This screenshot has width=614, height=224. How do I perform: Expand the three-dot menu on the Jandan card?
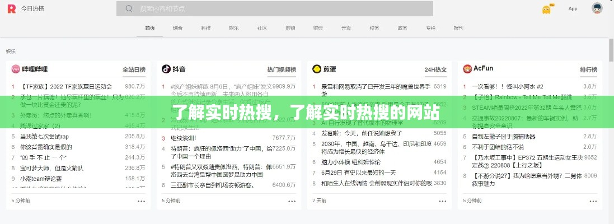click(443, 200)
